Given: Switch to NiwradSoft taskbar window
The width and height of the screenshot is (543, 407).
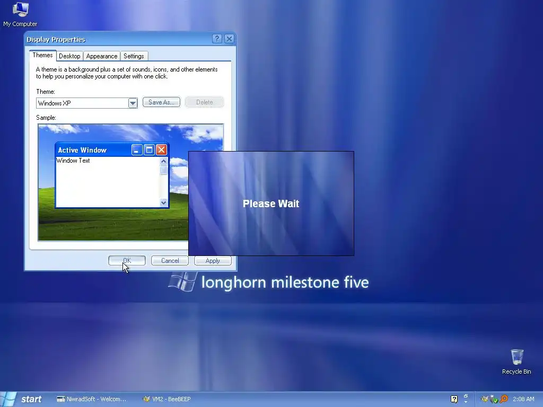Looking at the screenshot, I should point(92,399).
